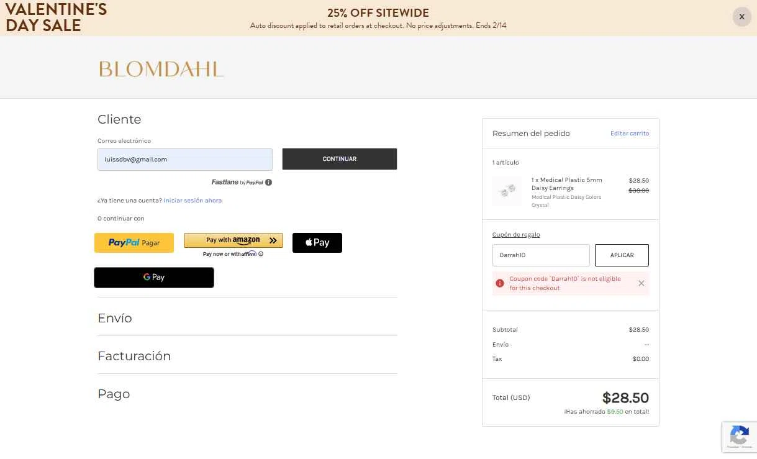Click the Resumen del pedido heading
Image resolution: width=757 pixels, height=459 pixels.
(x=531, y=134)
